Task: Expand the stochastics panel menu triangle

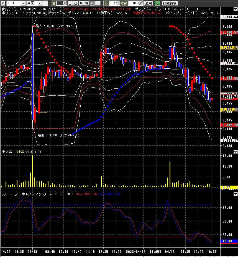Action: click(236, 194)
